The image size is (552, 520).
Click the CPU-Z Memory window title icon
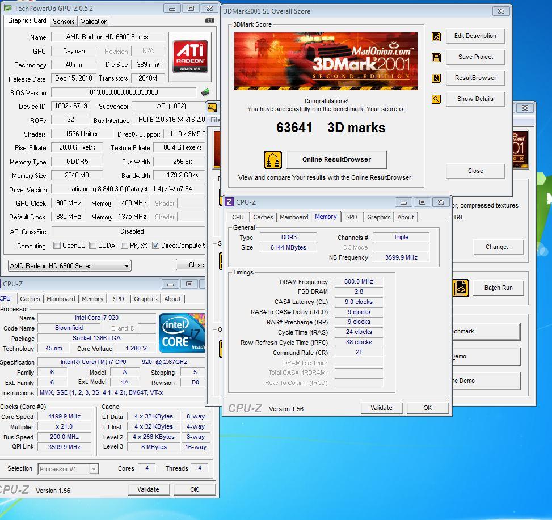click(229, 202)
